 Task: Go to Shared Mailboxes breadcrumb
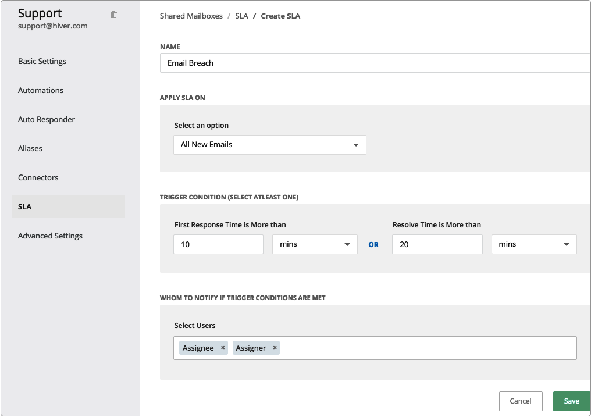coord(191,16)
